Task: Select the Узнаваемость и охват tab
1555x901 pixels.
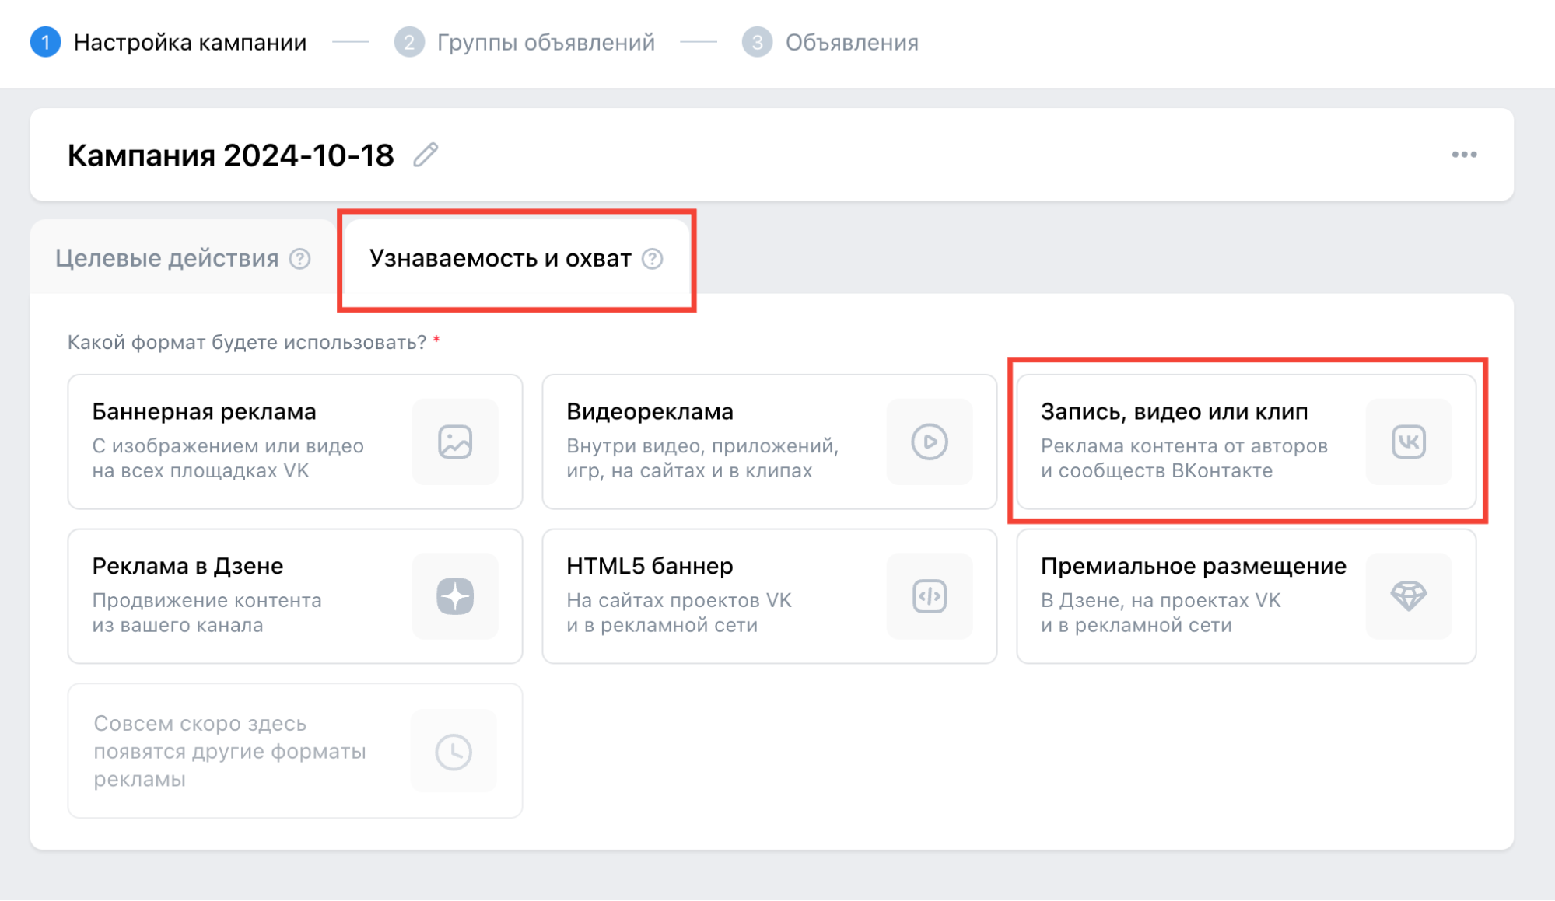Action: [517, 258]
